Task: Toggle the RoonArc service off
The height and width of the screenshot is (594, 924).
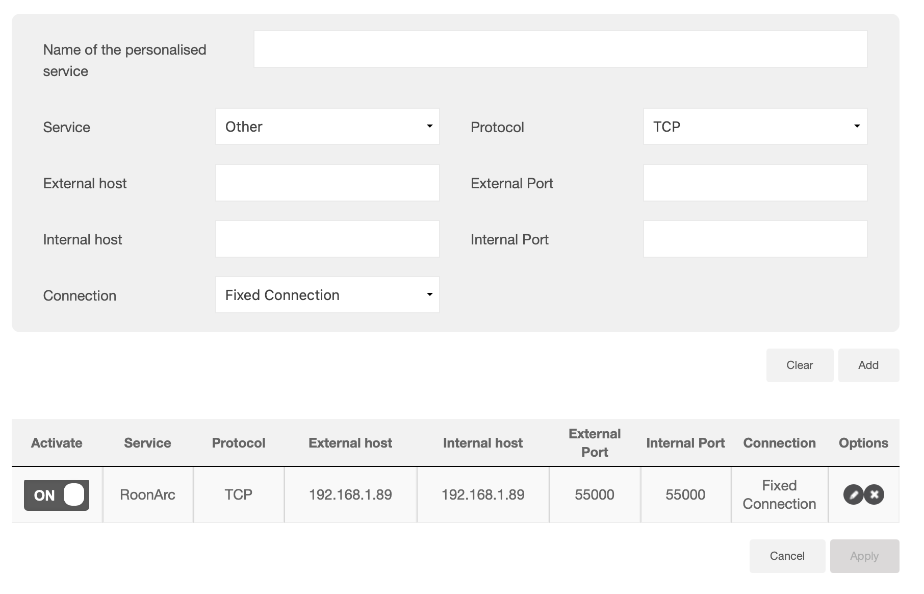Action: (56, 494)
